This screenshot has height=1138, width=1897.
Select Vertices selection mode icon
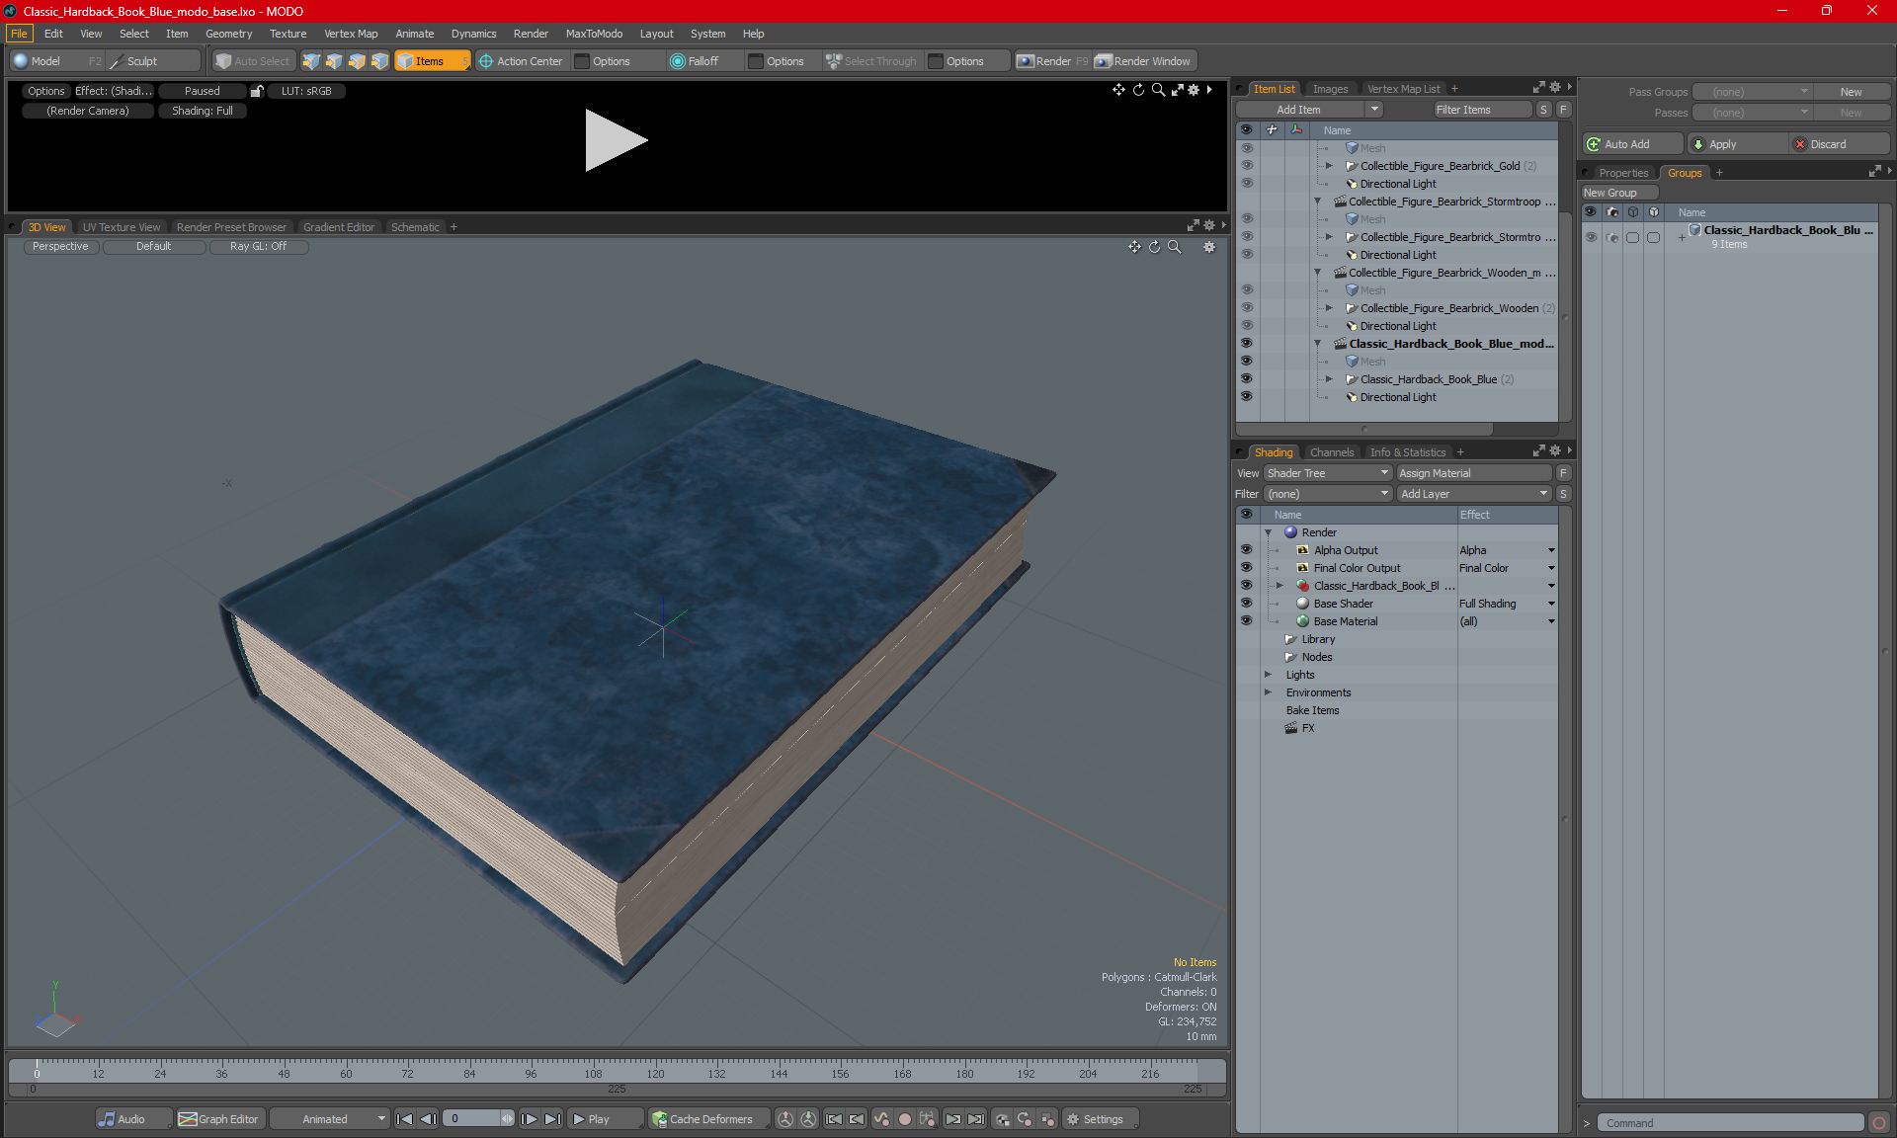[311, 61]
